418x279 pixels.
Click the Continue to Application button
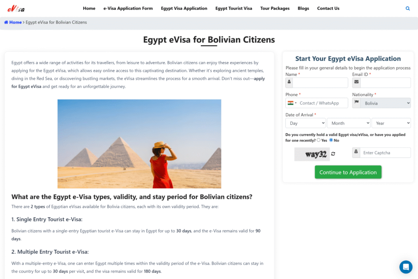click(348, 172)
